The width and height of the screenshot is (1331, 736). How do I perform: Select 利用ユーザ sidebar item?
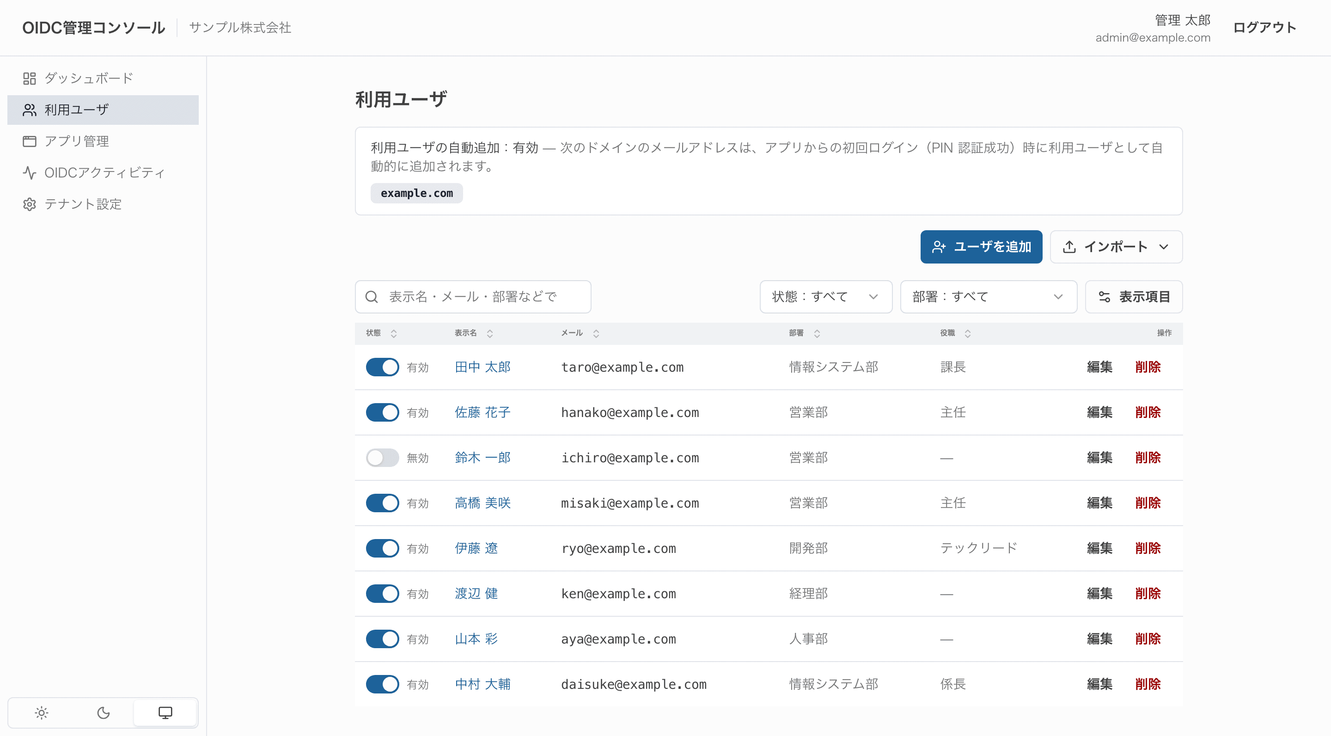tap(103, 110)
